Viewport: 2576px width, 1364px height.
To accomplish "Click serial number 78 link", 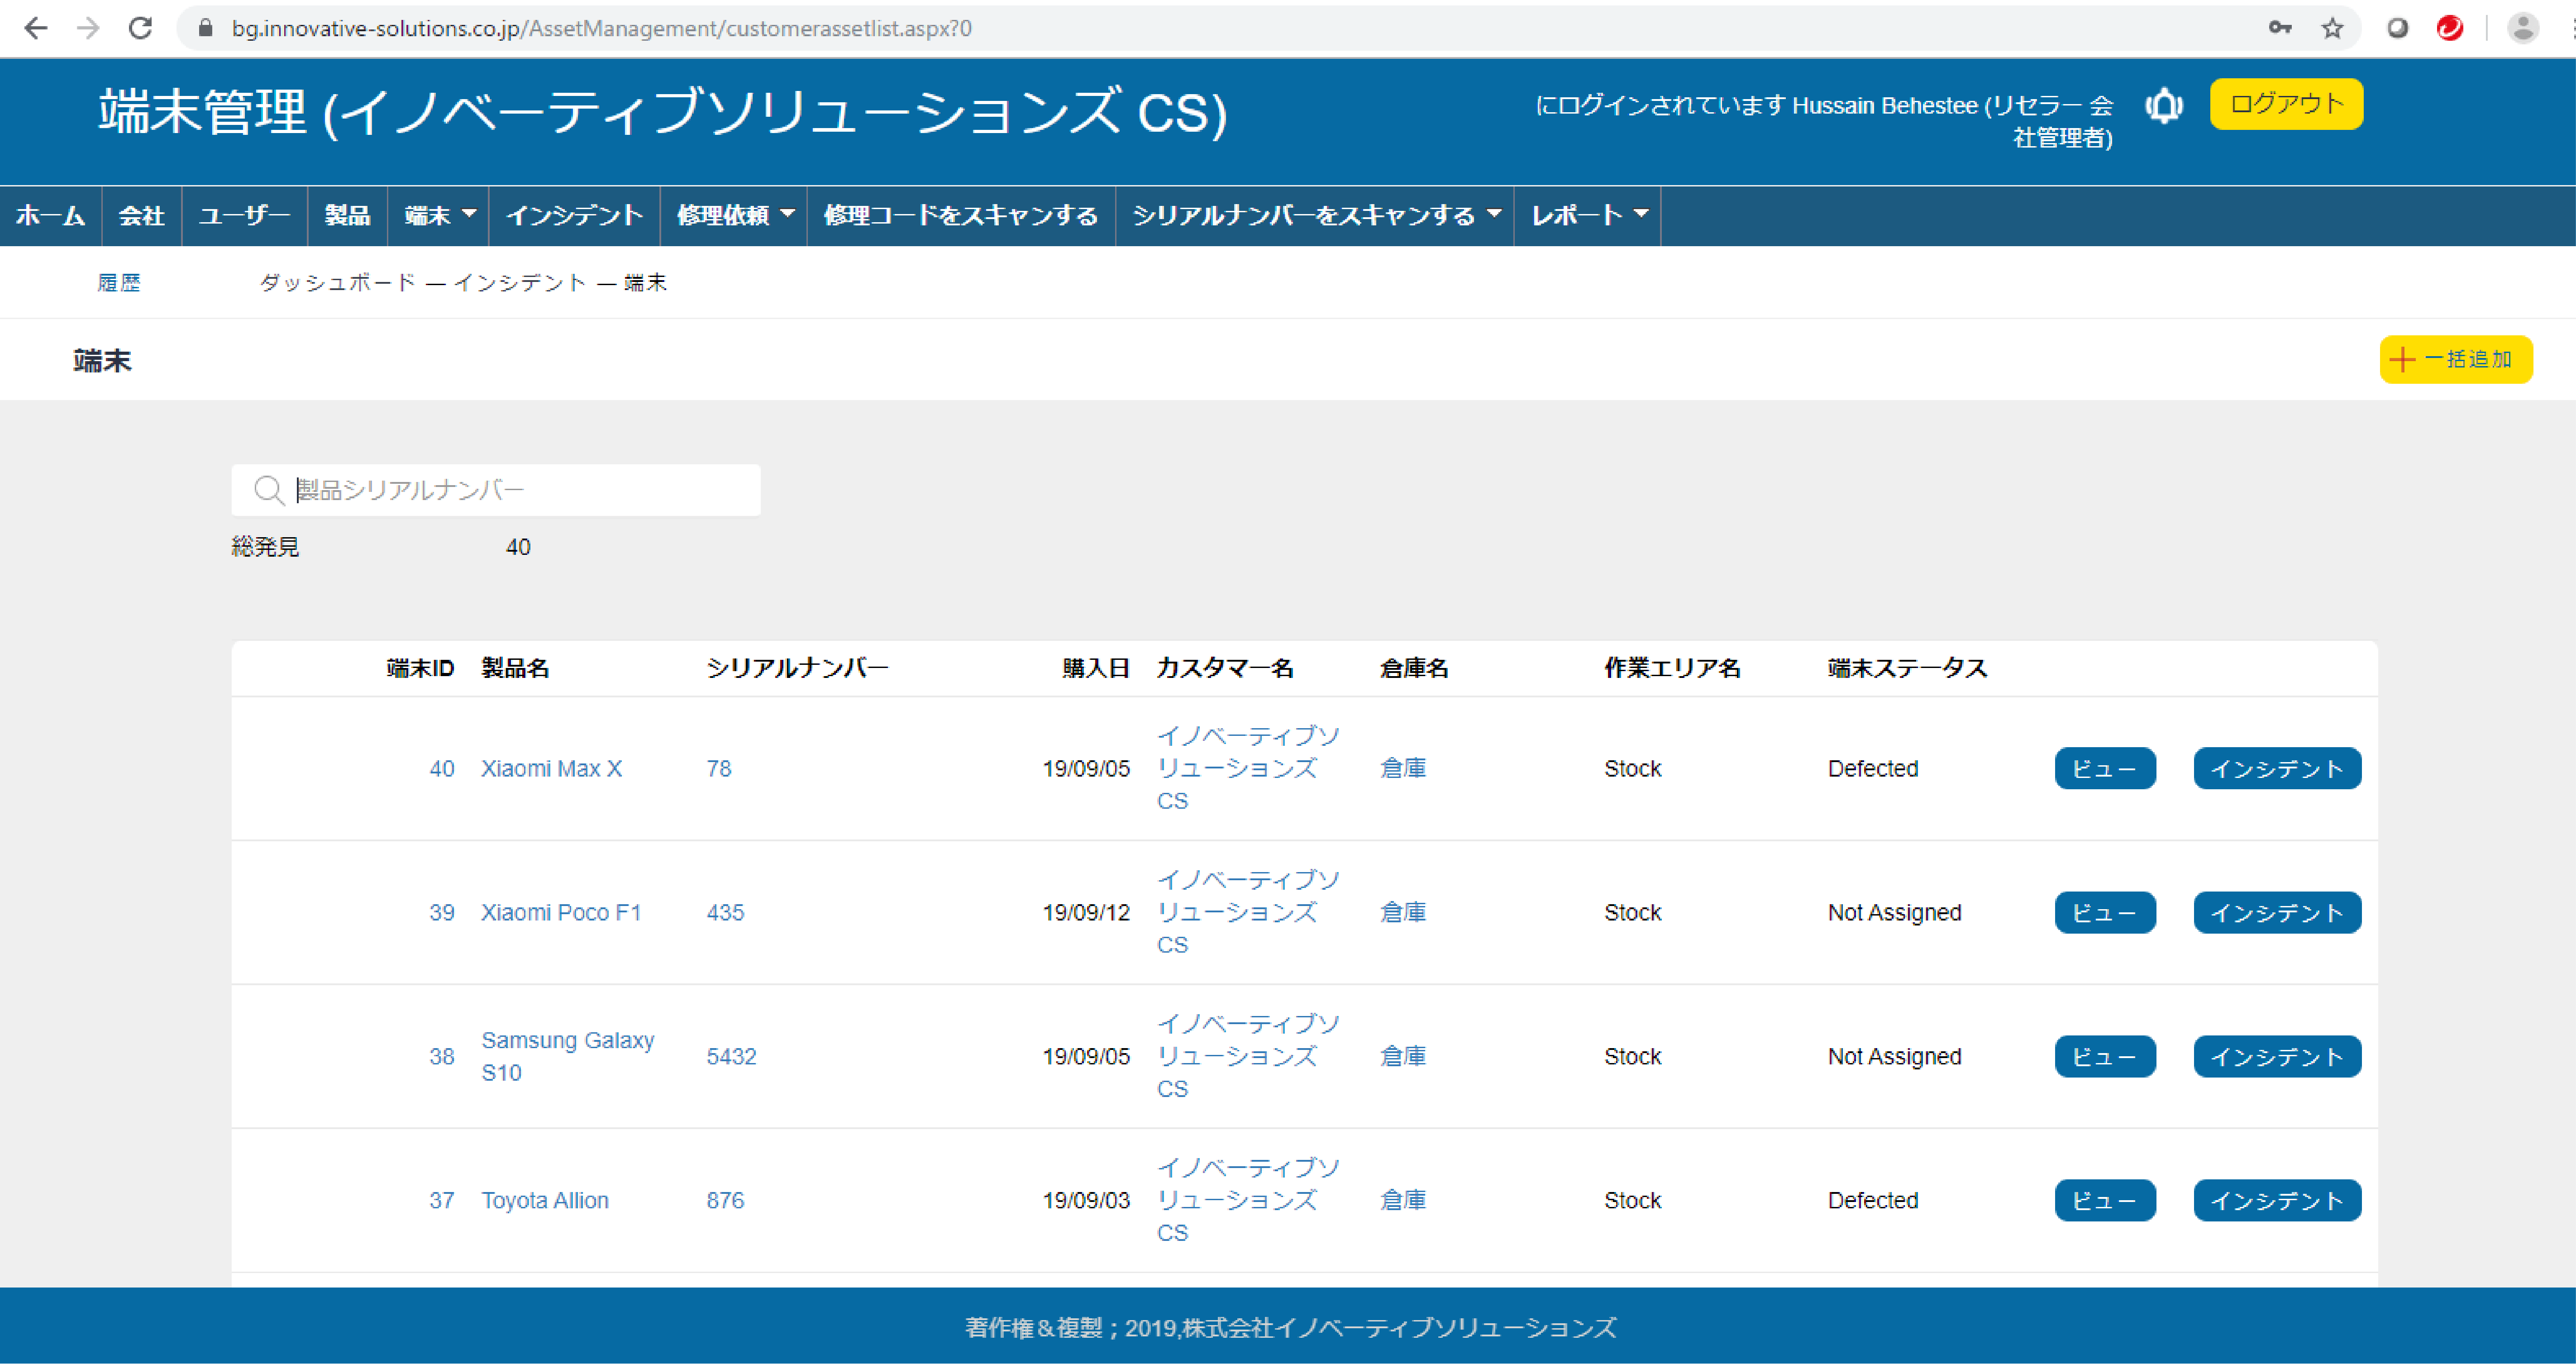I will 719,768.
